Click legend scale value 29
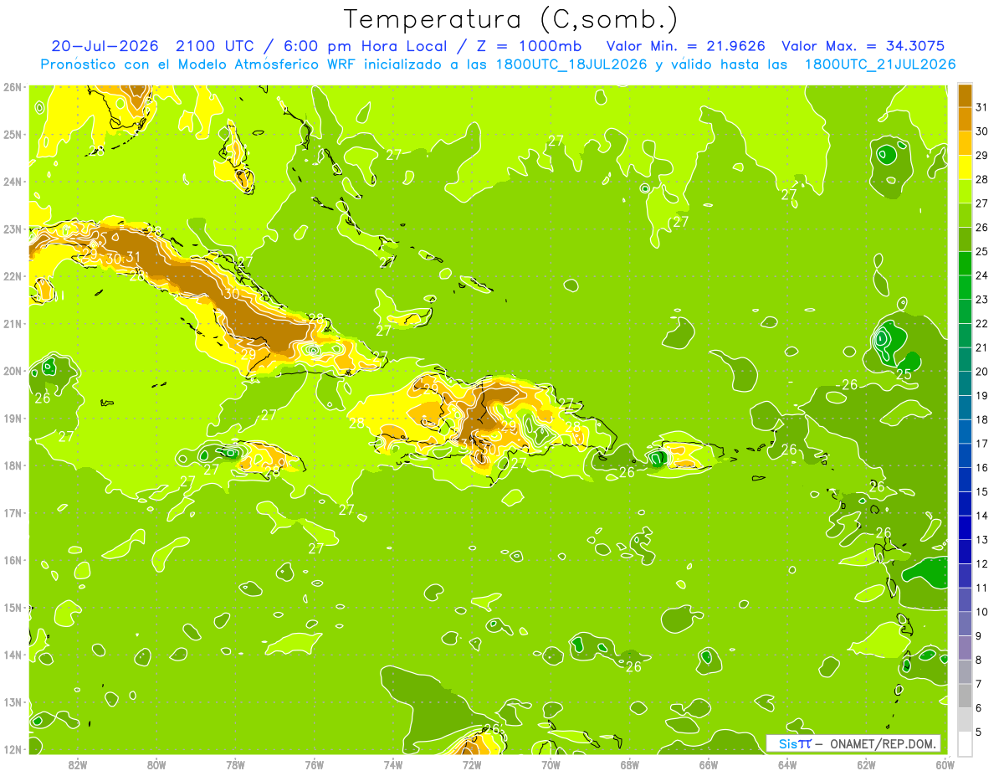 point(982,155)
